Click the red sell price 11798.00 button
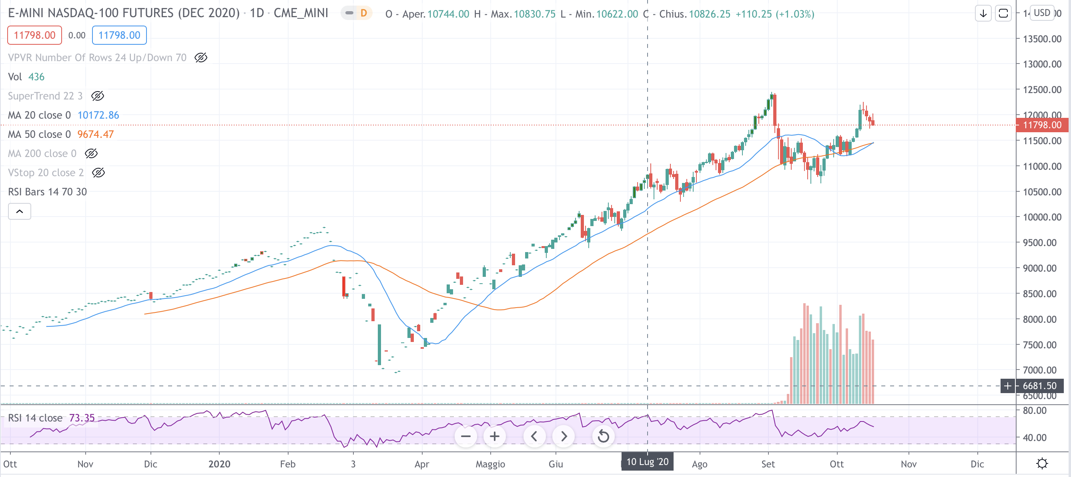The image size is (1071, 477). tap(34, 35)
